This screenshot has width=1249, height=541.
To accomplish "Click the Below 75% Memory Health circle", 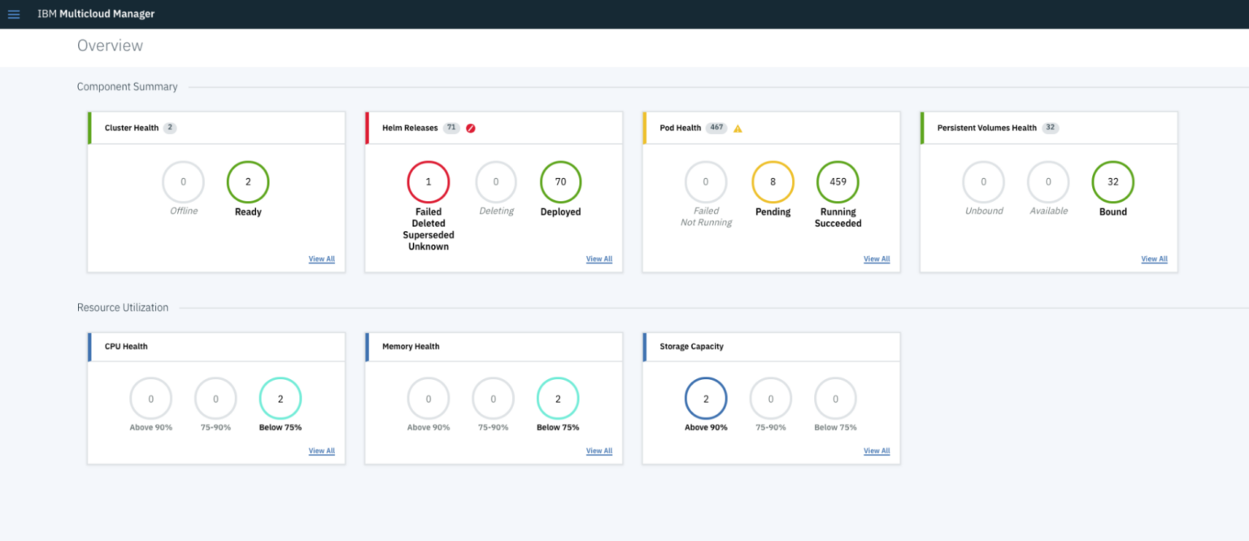I will (x=558, y=399).
